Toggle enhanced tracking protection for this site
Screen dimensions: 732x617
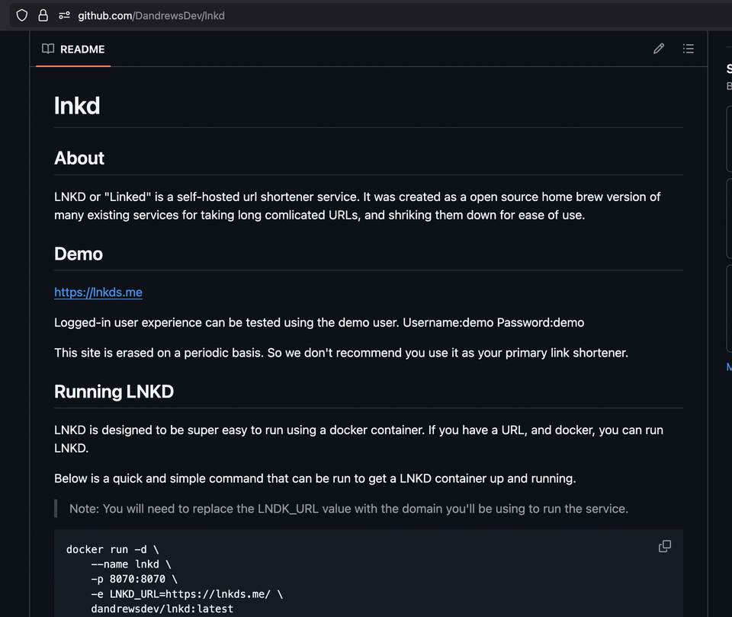21,15
